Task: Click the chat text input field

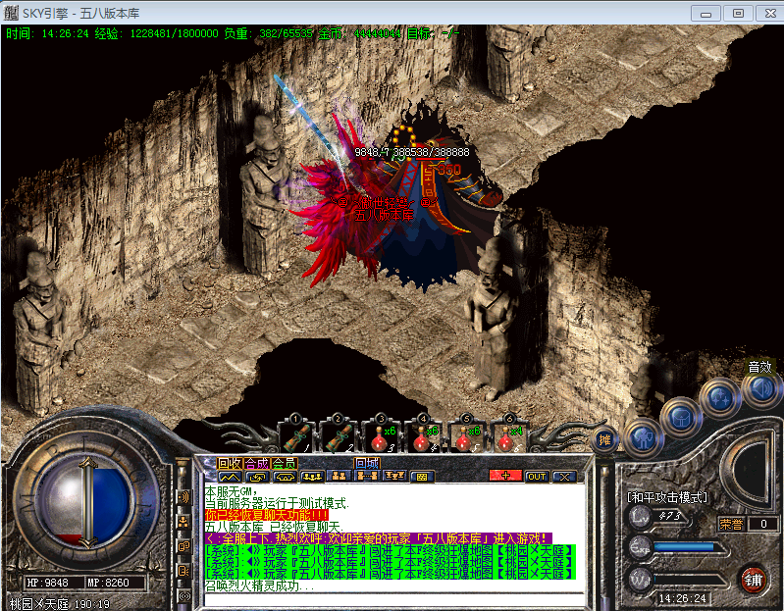Action: tap(394, 599)
